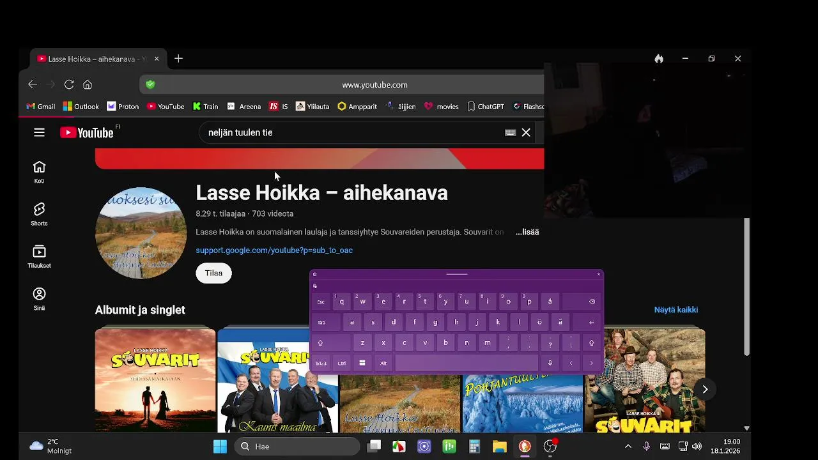Viewport: 818px width, 460px height.
Task: Open the Souvarit band album with guitar thumbnail
Action: (x=645, y=380)
